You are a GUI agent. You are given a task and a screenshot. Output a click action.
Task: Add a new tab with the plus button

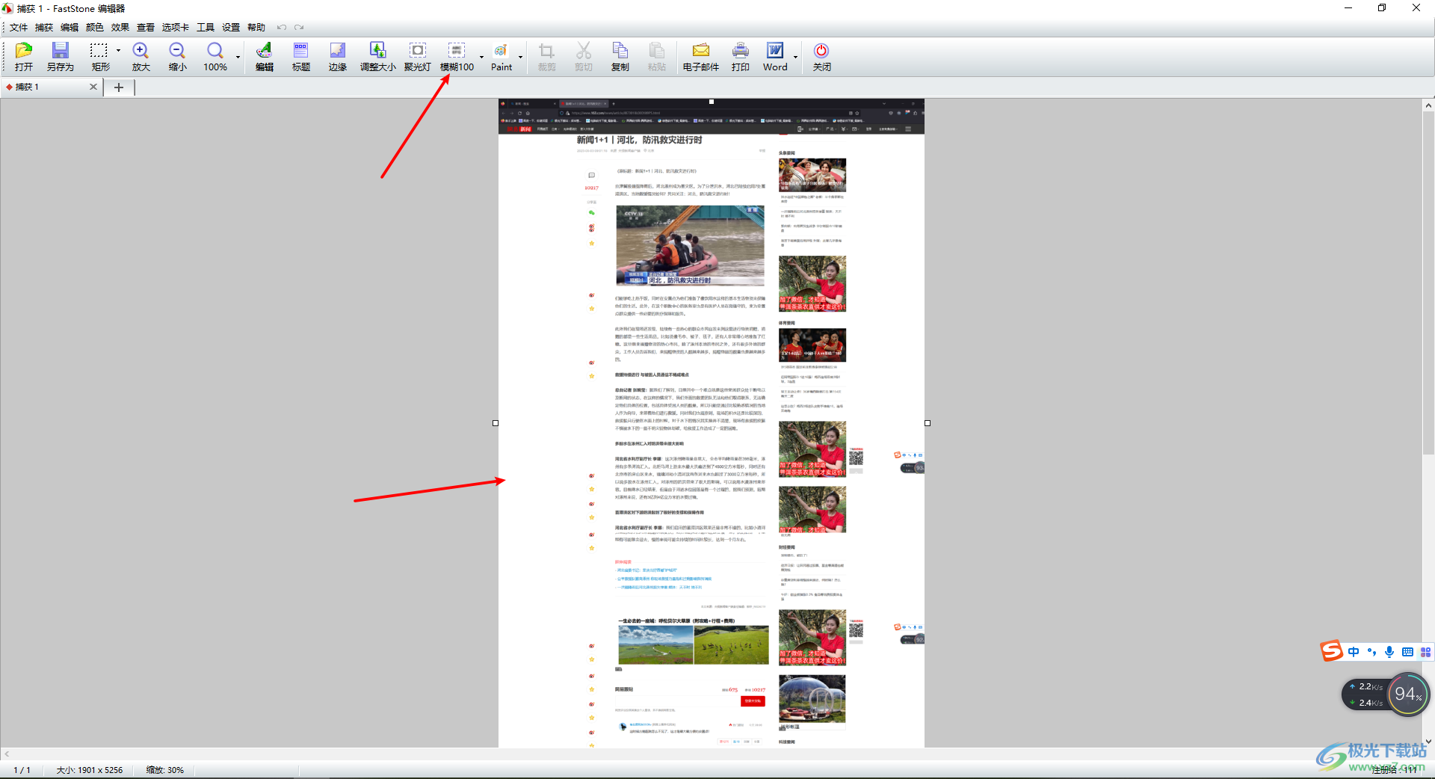118,87
